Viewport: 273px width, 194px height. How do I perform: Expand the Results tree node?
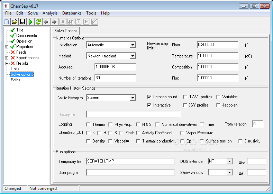click(7, 64)
